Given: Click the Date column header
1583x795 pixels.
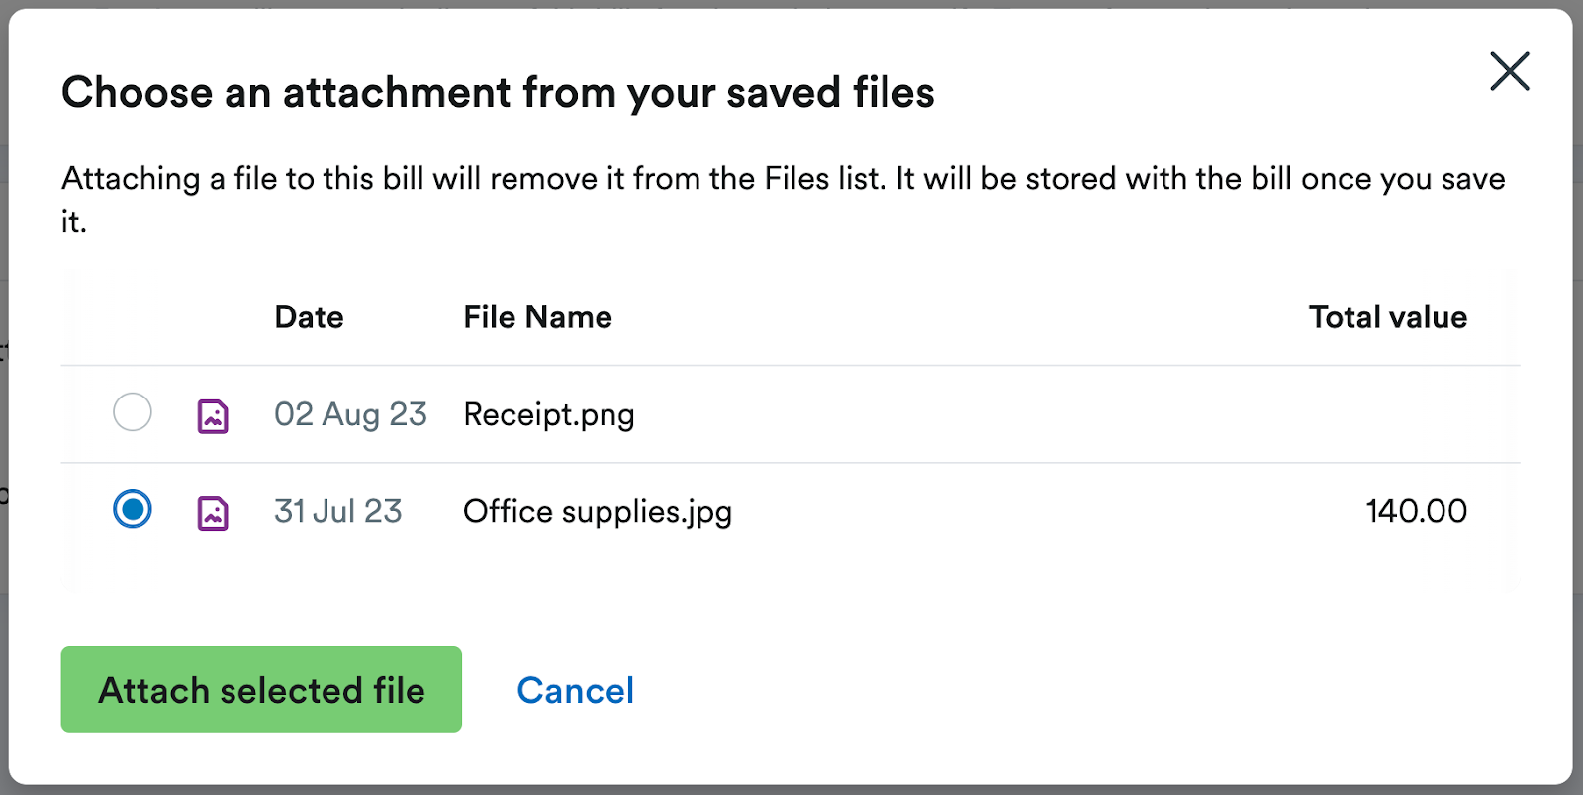Looking at the screenshot, I should click(x=308, y=316).
